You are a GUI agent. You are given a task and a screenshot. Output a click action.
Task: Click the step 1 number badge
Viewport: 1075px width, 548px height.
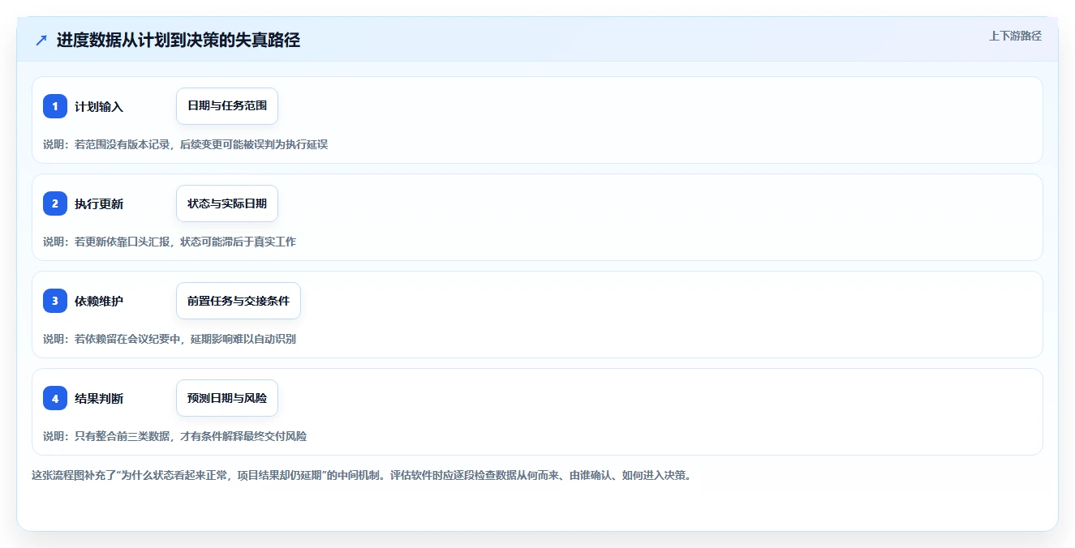55,106
